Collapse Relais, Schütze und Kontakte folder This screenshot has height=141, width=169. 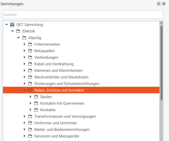[24, 90]
